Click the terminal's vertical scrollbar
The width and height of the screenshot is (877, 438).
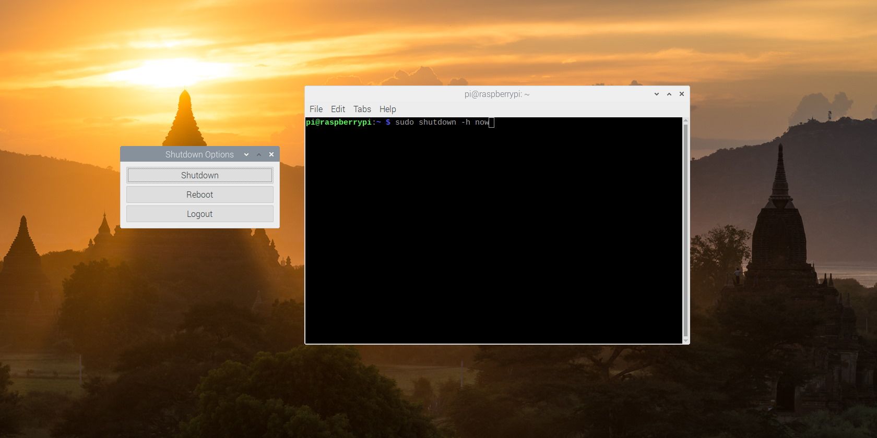click(x=685, y=230)
